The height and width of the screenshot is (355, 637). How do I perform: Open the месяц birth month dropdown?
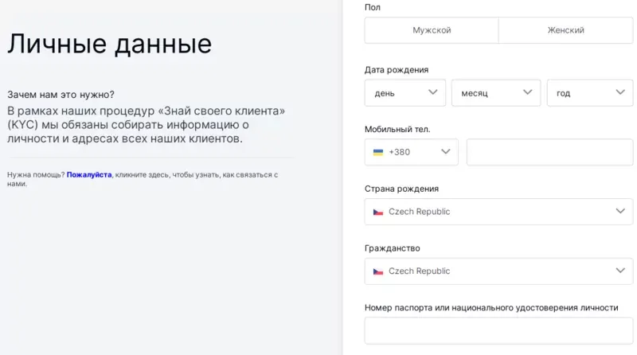click(x=496, y=93)
